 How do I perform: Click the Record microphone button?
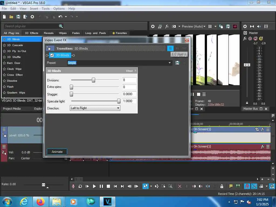pyautogui.click(x=73, y=186)
